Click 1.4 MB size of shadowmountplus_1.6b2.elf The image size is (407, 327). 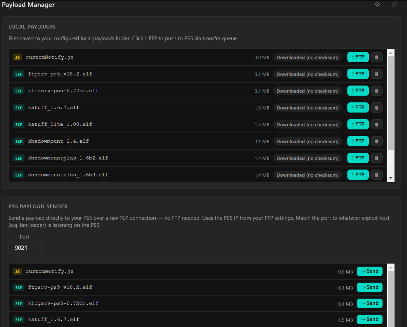(x=262, y=158)
